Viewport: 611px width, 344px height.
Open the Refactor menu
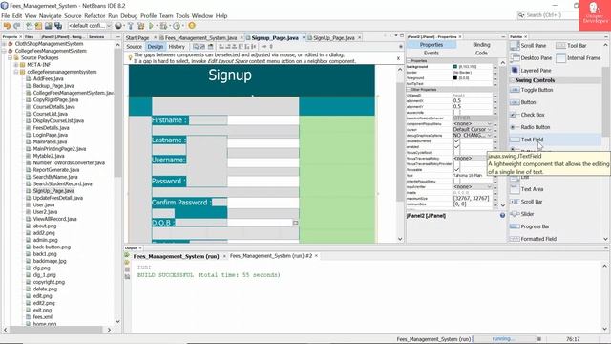coord(95,16)
